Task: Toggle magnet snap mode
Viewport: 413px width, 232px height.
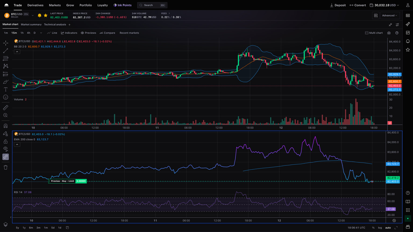Action: pos(6,126)
